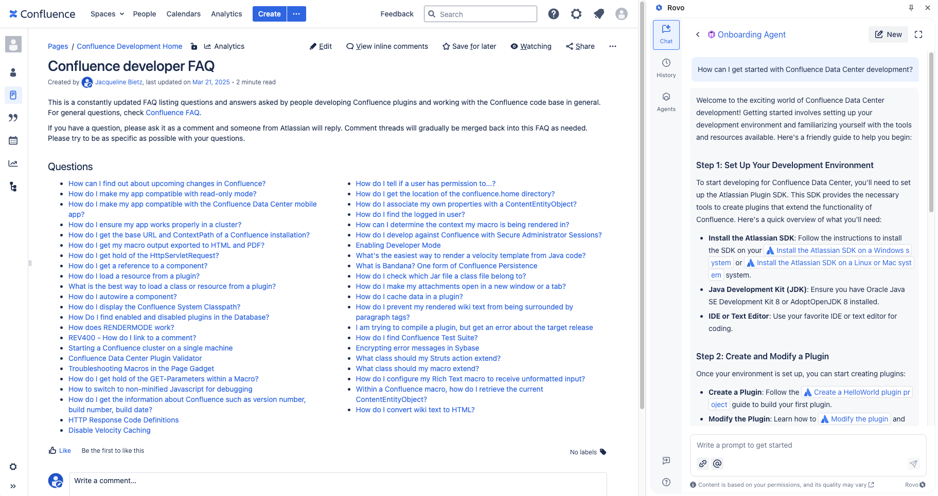The image size is (938, 496).
Task: Click the help question mark in the top bar
Action: 554,14
